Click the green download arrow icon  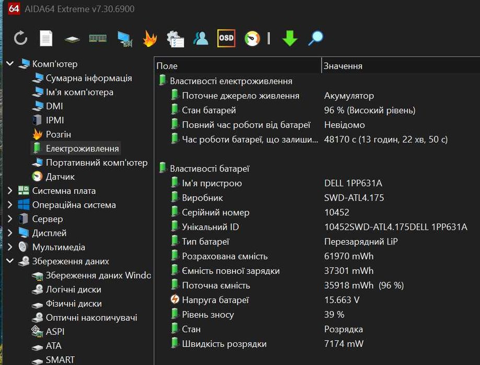[x=289, y=38]
